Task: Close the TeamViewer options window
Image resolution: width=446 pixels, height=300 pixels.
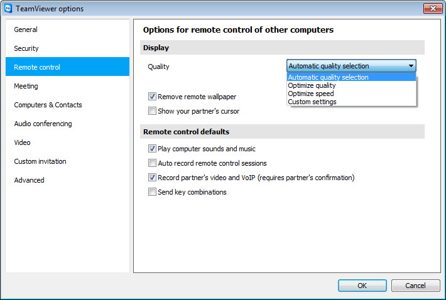Action: [433, 8]
